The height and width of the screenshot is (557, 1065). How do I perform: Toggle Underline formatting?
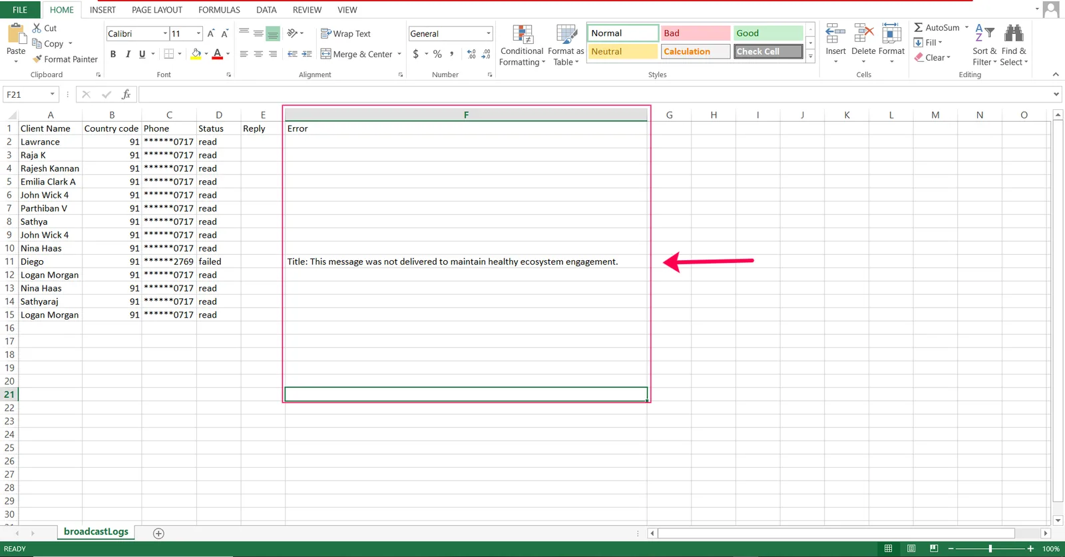click(x=142, y=54)
